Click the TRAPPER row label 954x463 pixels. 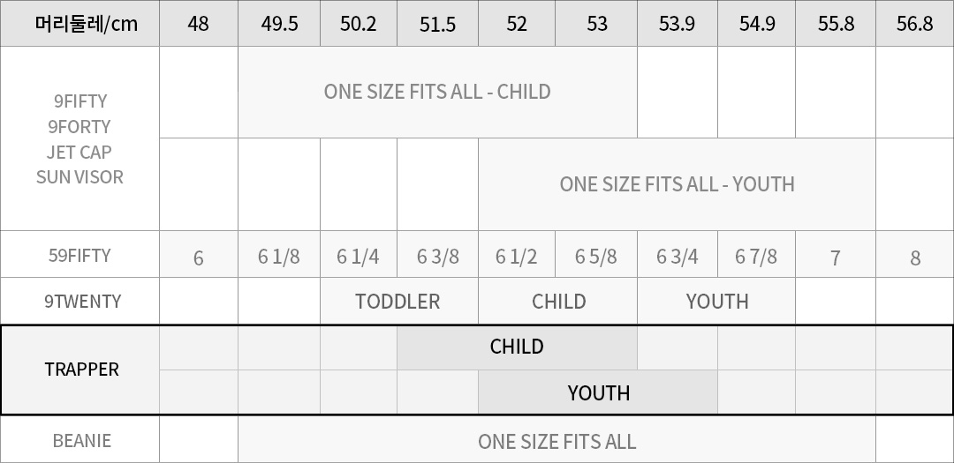[79, 370]
